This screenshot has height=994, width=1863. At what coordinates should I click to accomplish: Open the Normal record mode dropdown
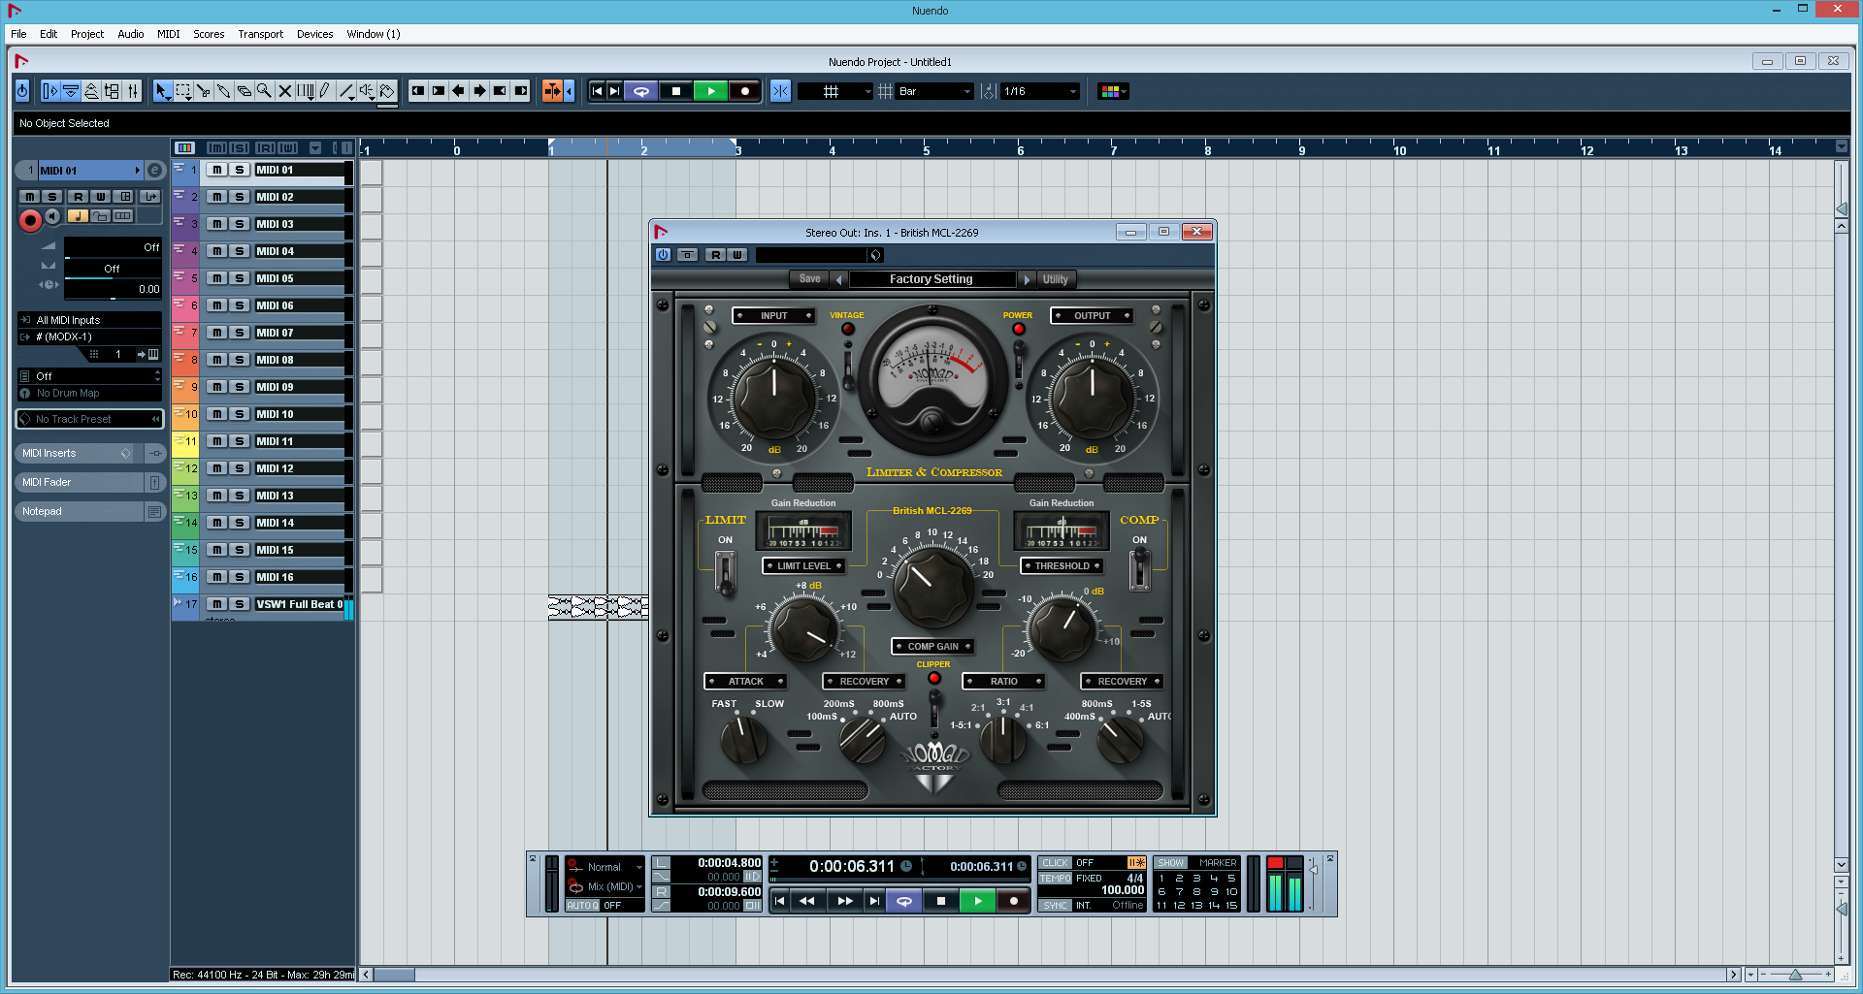click(614, 867)
